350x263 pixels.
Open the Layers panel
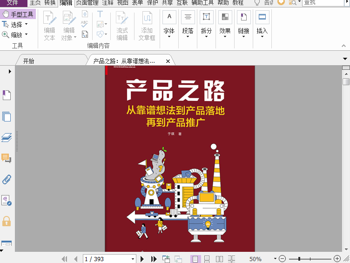(7, 137)
